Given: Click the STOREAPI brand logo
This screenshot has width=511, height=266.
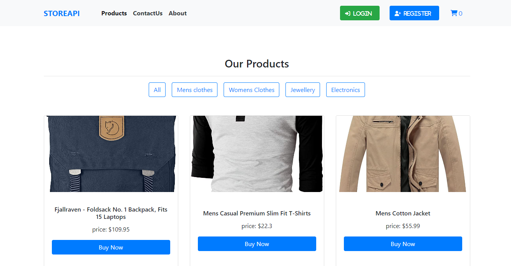Looking at the screenshot, I should pos(61,13).
